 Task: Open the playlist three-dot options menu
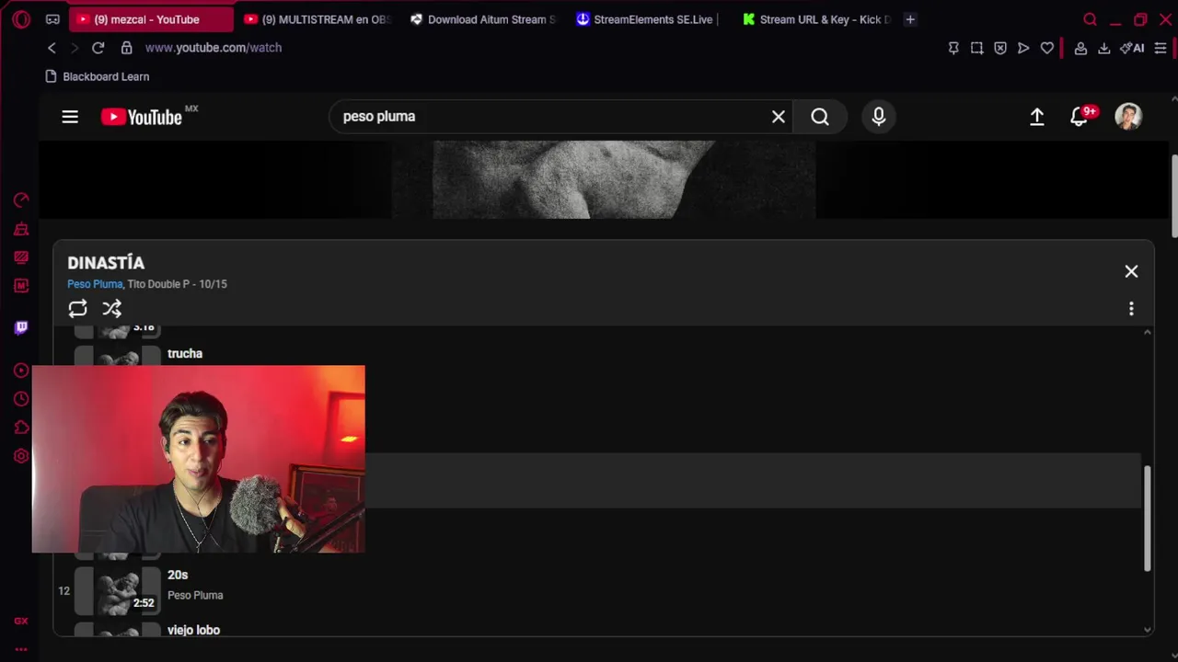pyautogui.click(x=1131, y=309)
